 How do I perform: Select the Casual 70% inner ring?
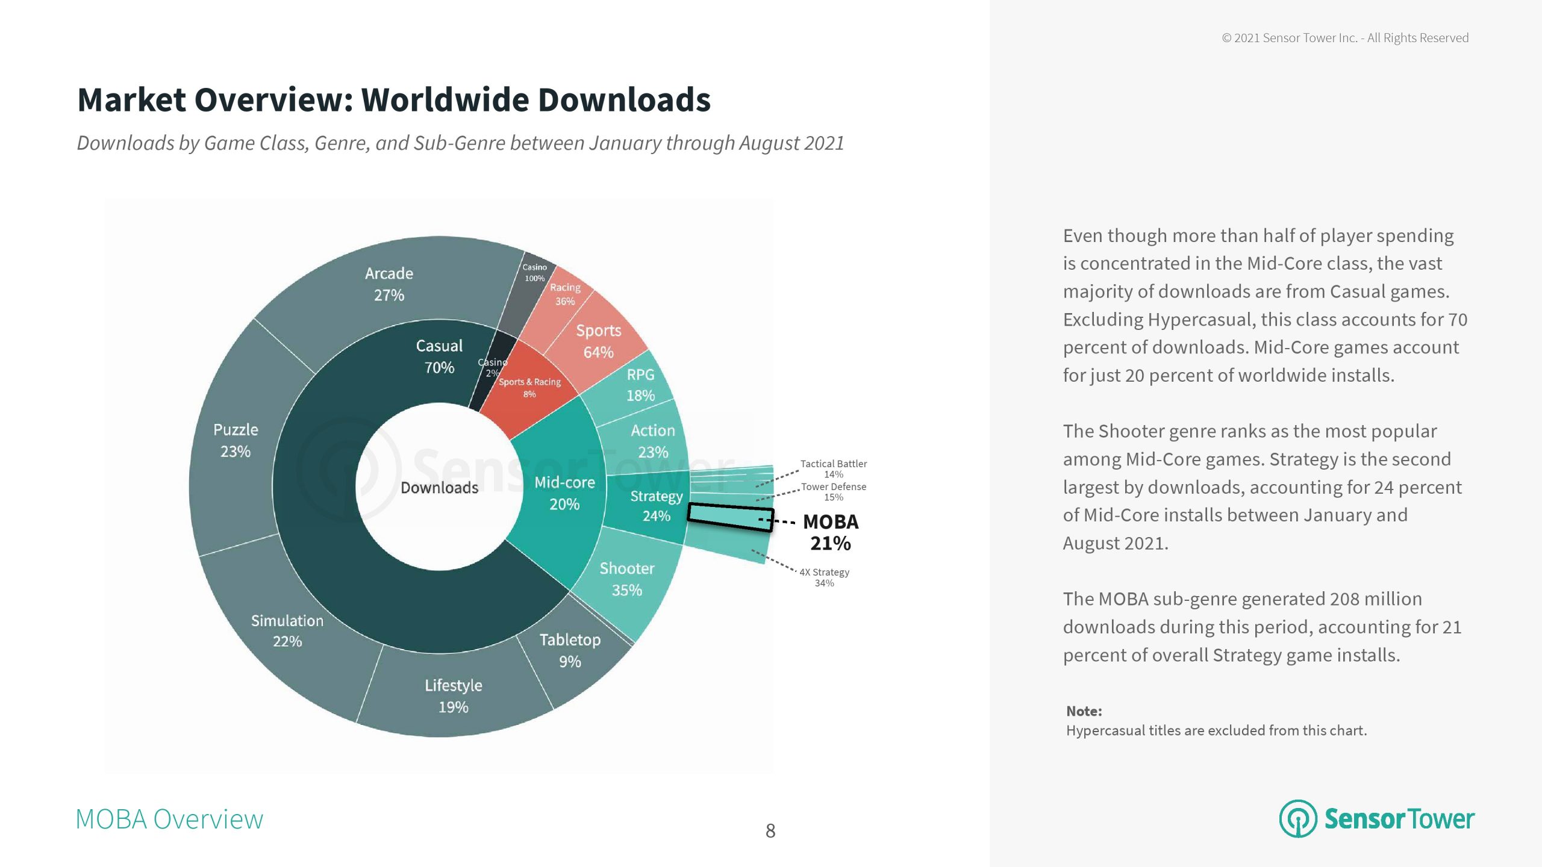pos(439,356)
